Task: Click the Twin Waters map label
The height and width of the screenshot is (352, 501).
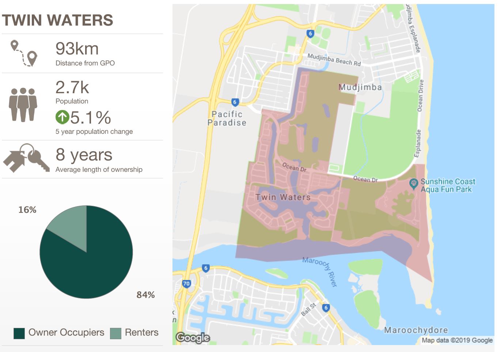Action: [283, 197]
